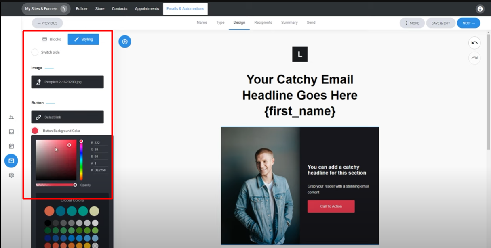
Task: Toggle the Switch side option
Action: (35, 52)
